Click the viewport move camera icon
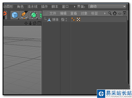The height and width of the screenshot is (98, 132). [26, 23]
